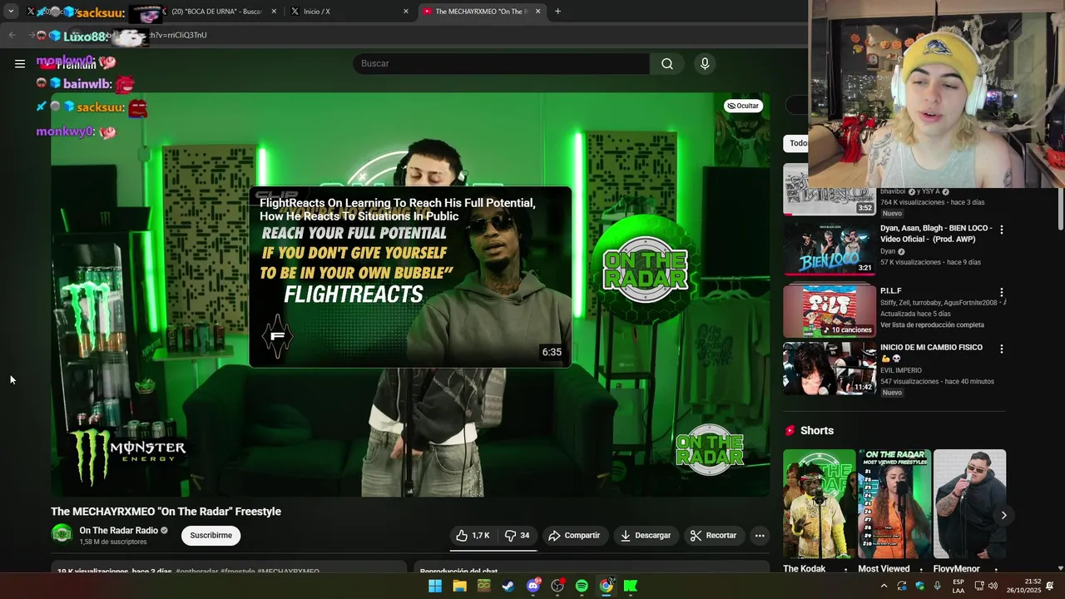Select the Todos filter chip
The image size is (1065, 599).
click(797, 143)
